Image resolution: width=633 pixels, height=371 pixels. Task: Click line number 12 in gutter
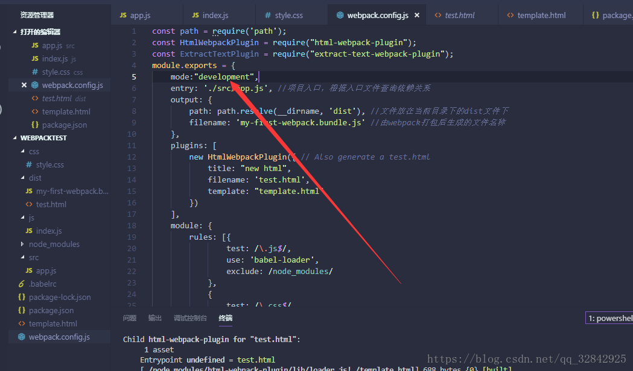[132, 157]
